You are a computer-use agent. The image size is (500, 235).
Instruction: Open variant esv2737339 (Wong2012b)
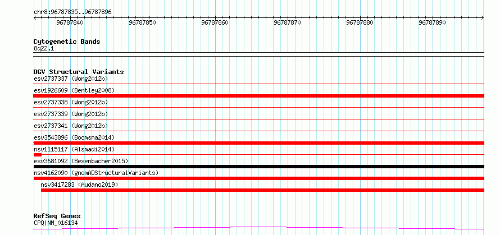tap(71, 114)
